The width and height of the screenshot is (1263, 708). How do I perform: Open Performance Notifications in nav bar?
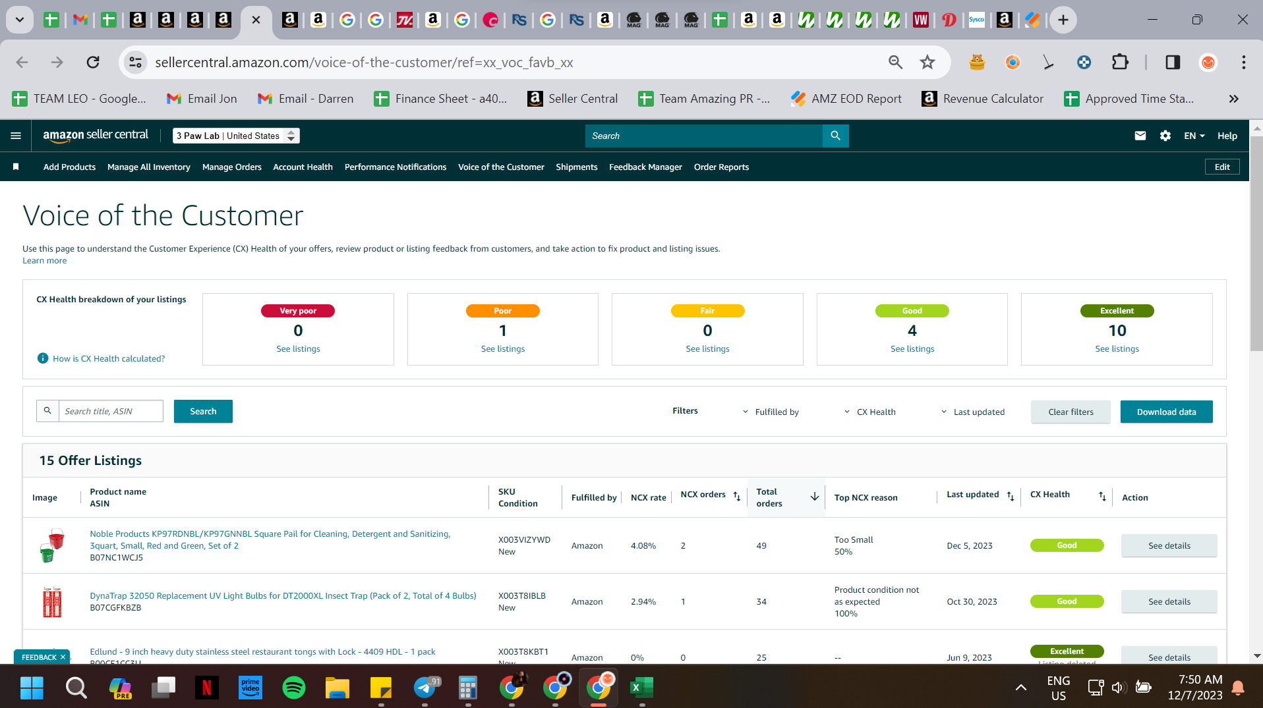396,167
